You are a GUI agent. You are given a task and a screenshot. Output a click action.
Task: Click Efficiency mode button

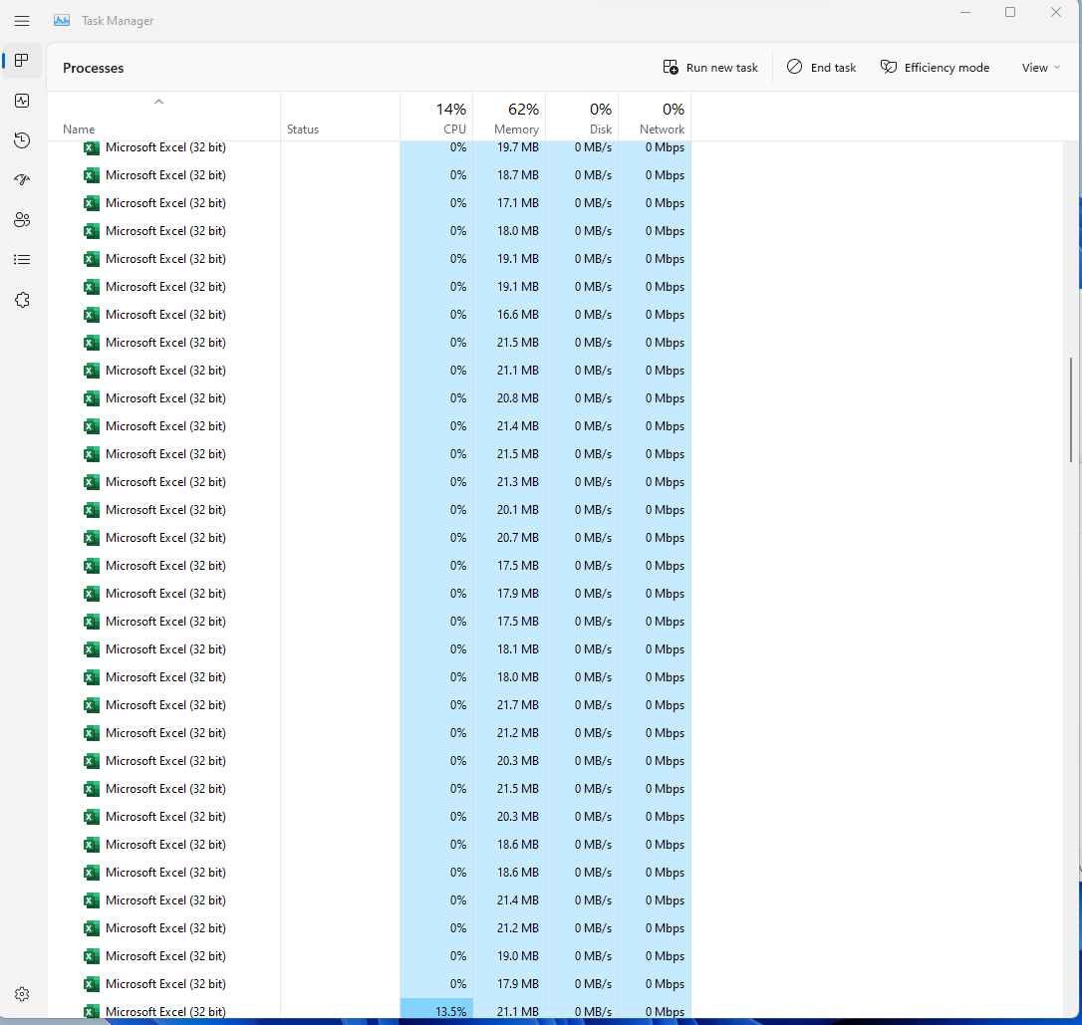935,68
